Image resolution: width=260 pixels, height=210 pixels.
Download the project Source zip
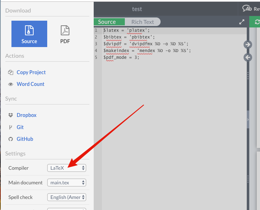(29, 34)
